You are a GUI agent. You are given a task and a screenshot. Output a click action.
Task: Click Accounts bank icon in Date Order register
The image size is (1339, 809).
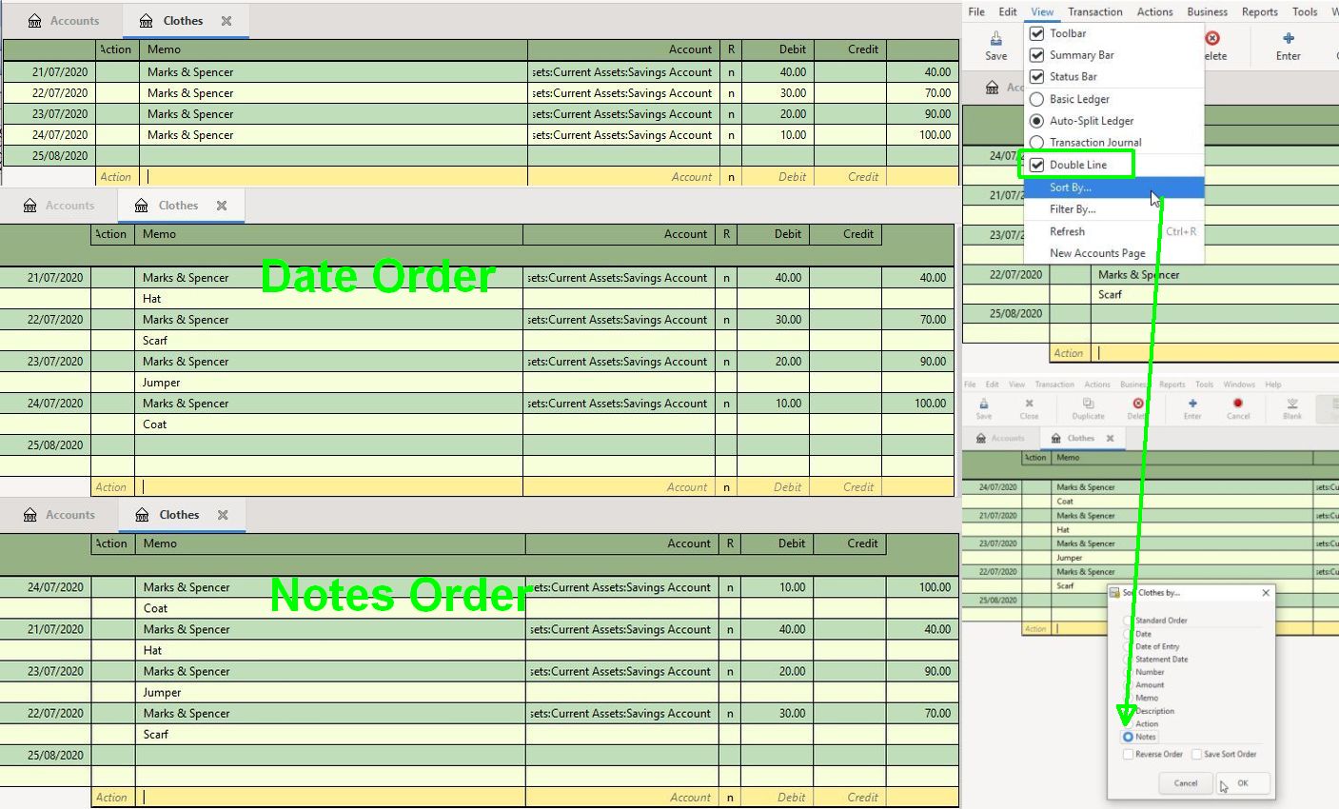(30, 206)
